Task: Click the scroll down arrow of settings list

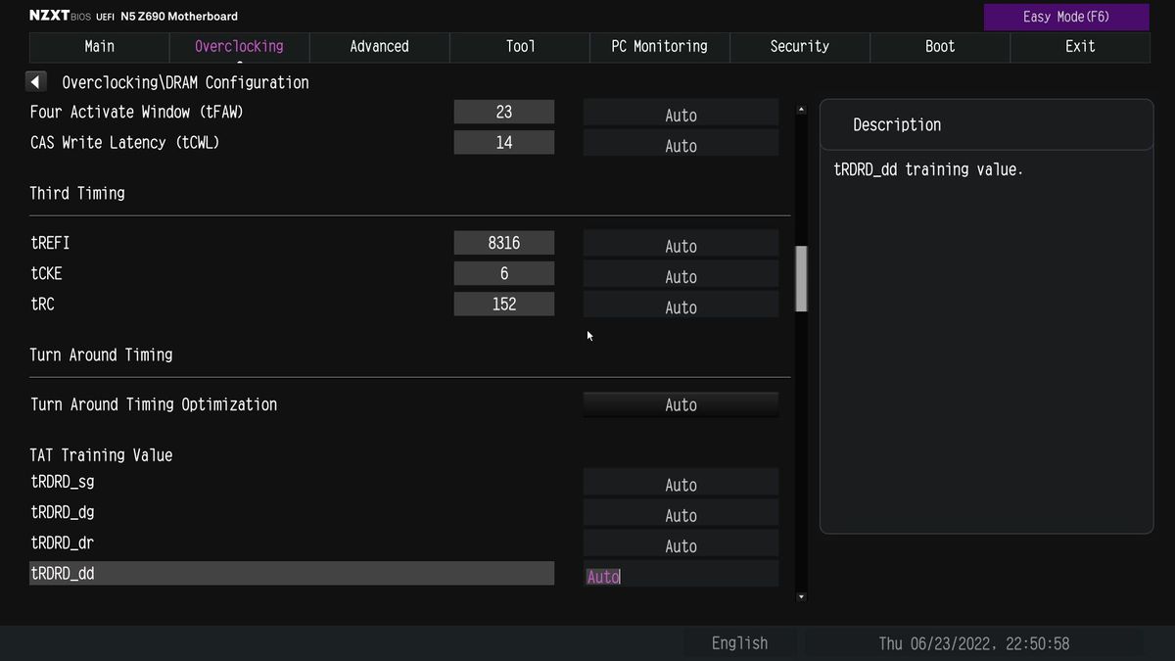Action: [801, 596]
